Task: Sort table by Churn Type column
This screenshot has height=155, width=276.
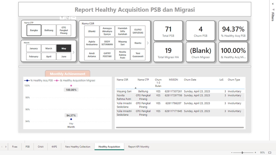Action: click(x=234, y=80)
